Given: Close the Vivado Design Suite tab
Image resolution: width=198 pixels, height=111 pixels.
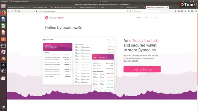Looking at the screenshot, I should (x=51, y=7).
